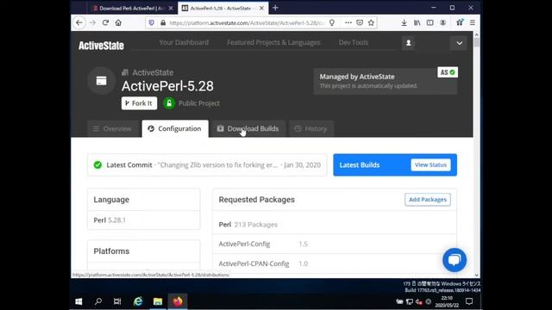Click the ActiveState user profile icon
This screenshot has height=310, width=552.
408,43
